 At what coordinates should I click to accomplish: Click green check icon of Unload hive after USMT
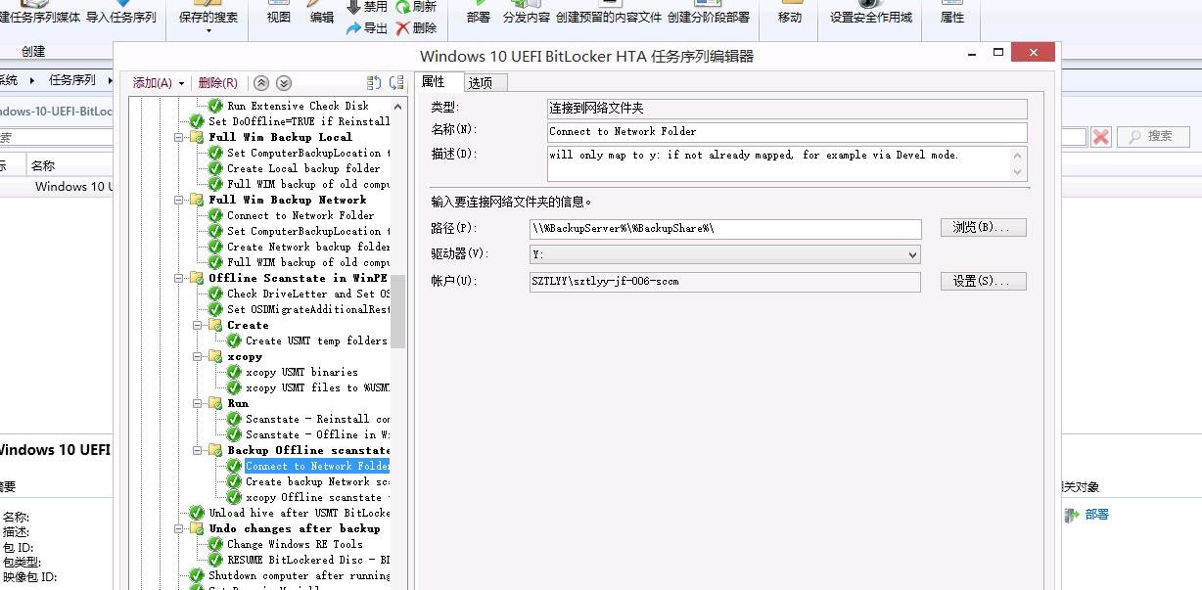(x=197, y=513)
